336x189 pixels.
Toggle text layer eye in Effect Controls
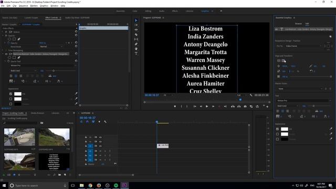tap(6, 54)
